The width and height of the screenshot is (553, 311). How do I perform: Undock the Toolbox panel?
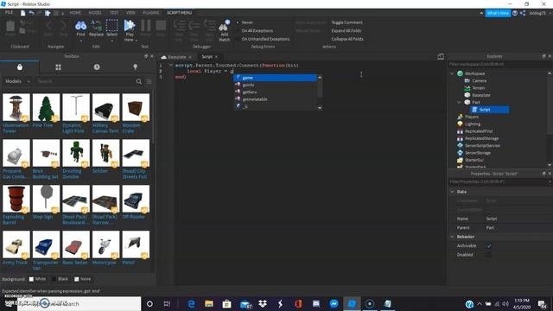pos(146,56)
